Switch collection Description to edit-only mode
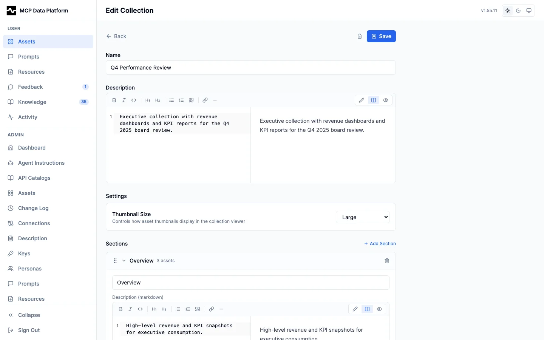This screenshot has width=544, height=340. click(x=362, y=100)
